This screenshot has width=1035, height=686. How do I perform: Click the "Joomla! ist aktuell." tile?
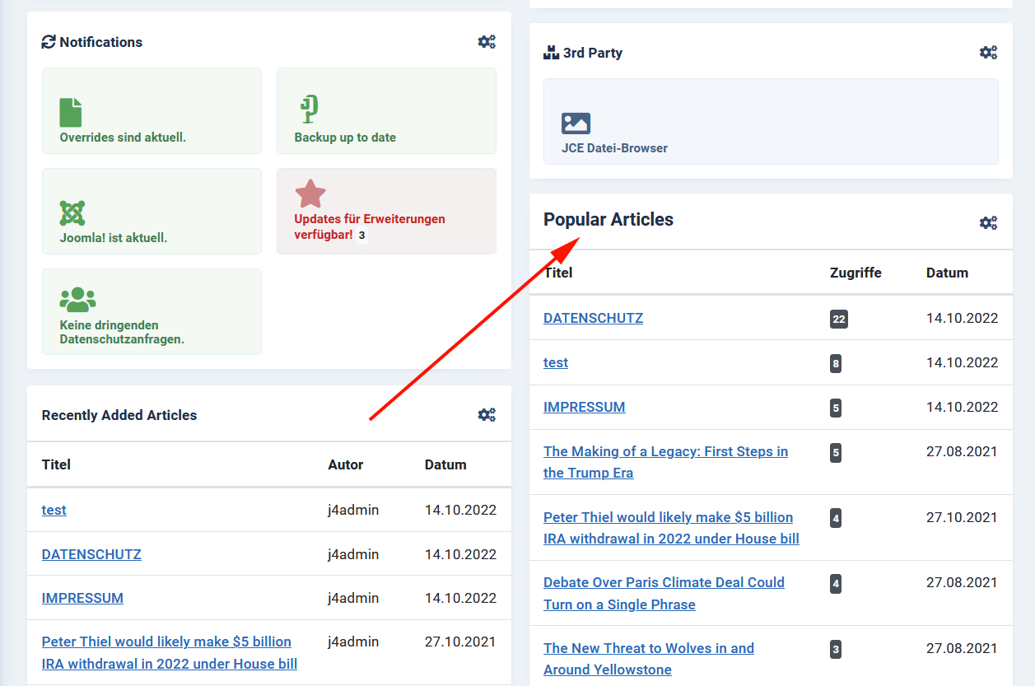click(x=152, y=212)
